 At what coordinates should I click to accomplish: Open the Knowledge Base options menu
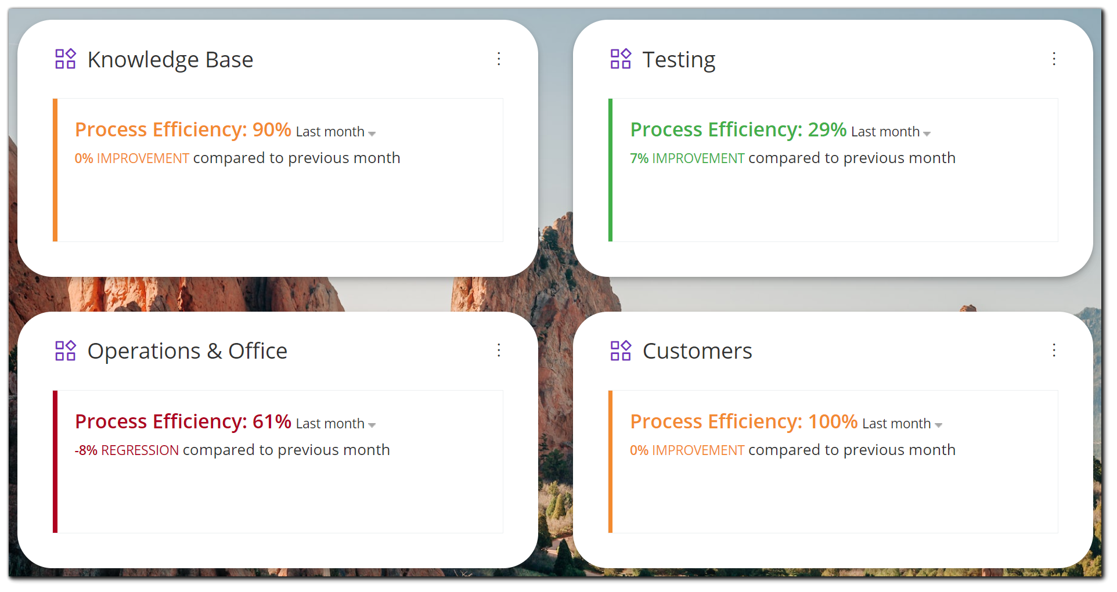click(x=499, y=59)
